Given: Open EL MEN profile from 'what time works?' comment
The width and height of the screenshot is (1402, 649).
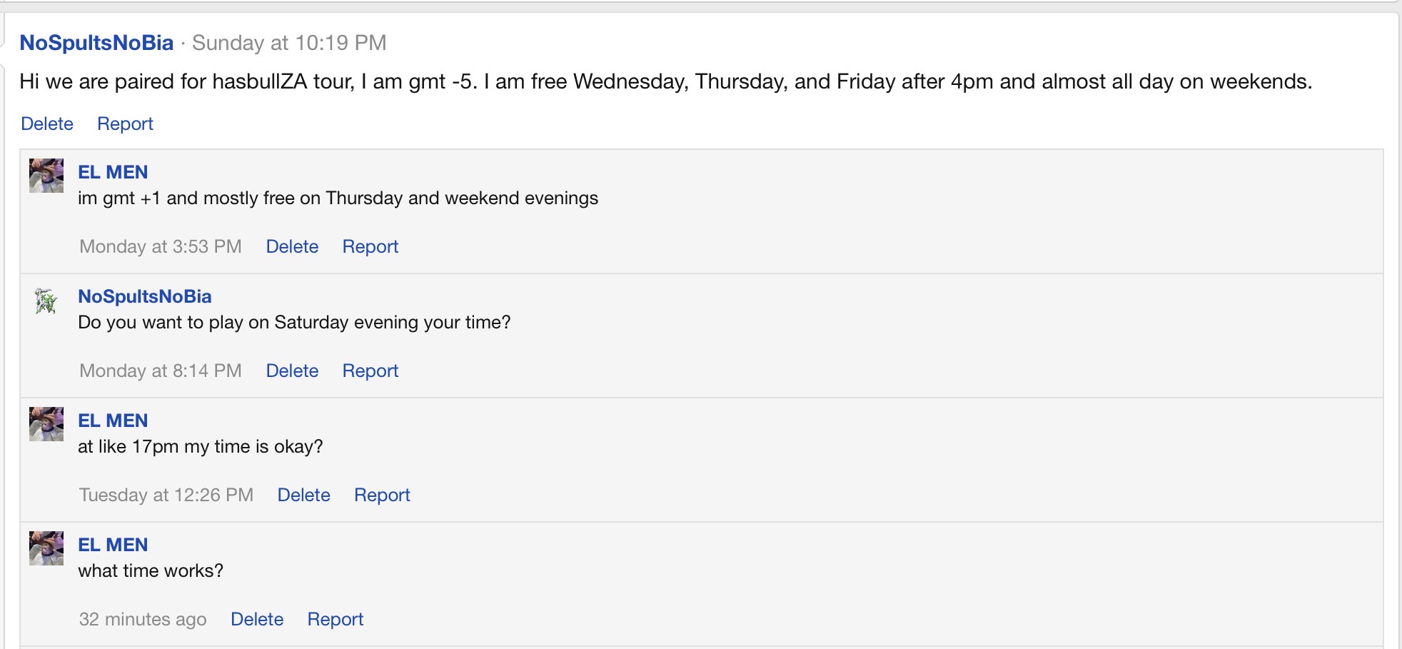Looking at the screenshot, I should click(x=113, y=545).
